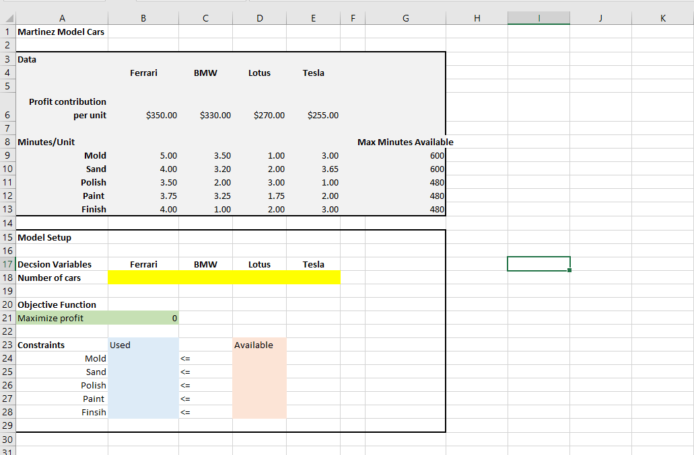Select the 'Minutes/Unit' heading cell
Viewport: 694px width, 455px height.
(62, 142)
